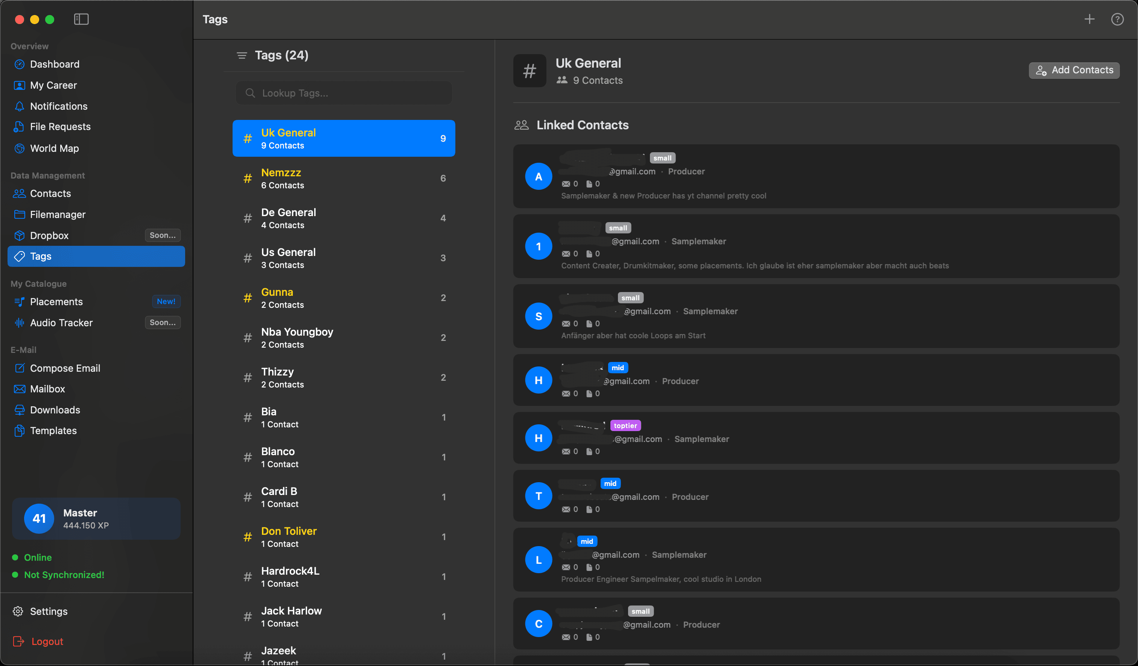Open the World Map view
The image size is (1138, 666).
[55, 148]
